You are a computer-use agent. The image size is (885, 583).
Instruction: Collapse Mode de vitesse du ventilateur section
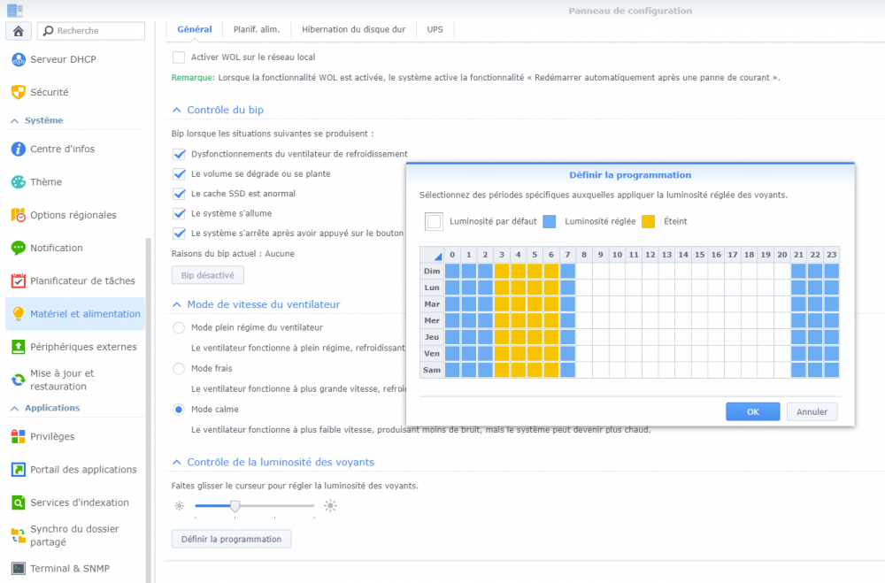pyautogui.click(x=177, y=304)
